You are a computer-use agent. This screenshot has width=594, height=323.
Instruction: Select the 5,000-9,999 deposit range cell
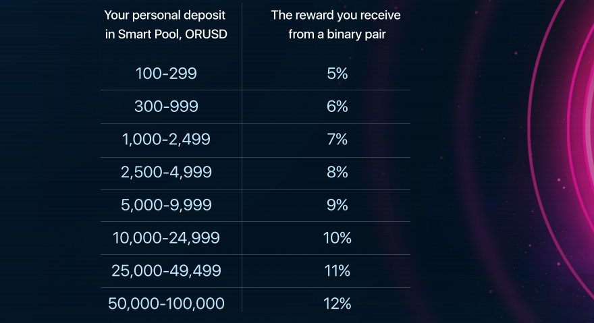(166, 205)
